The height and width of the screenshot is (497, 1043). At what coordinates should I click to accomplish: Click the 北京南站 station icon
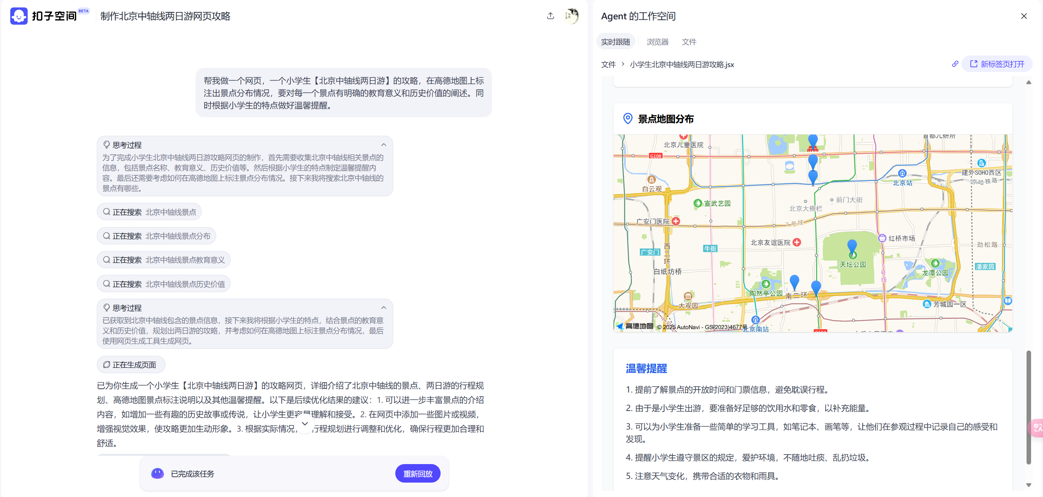(x=755, y=320)
